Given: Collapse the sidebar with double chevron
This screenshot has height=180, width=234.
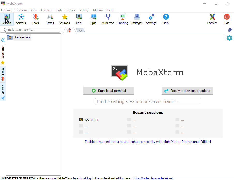Looking at the screenshot, I should tap(3, 40).
